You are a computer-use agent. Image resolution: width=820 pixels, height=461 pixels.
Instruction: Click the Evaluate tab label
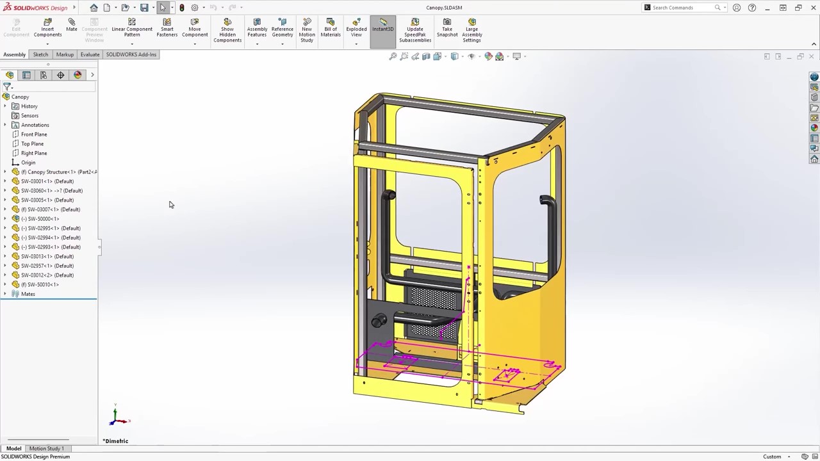(x=90, y=54)
